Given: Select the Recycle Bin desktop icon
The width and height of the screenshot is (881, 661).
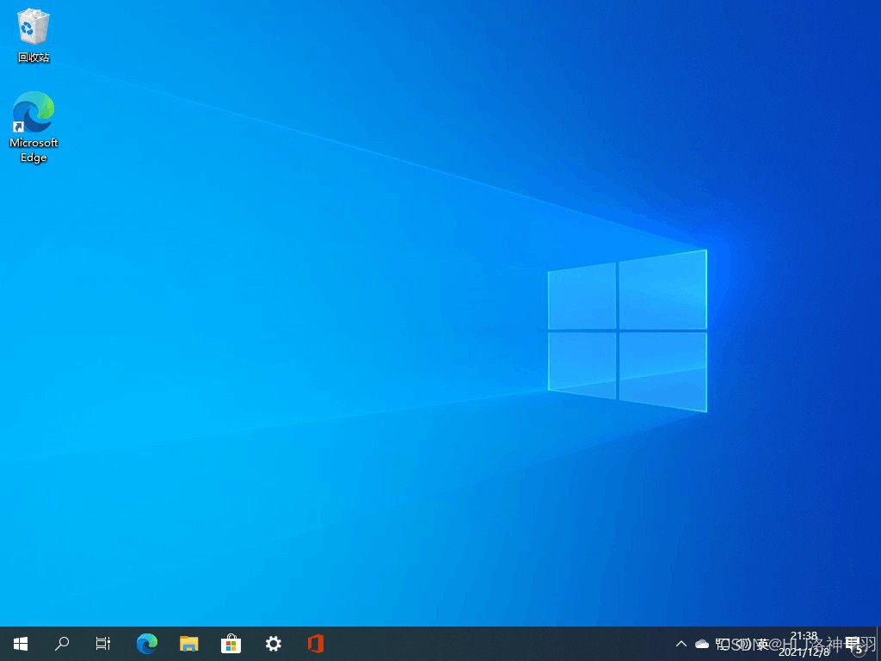Looking at the screenshot, I should [x=34, y=35].
